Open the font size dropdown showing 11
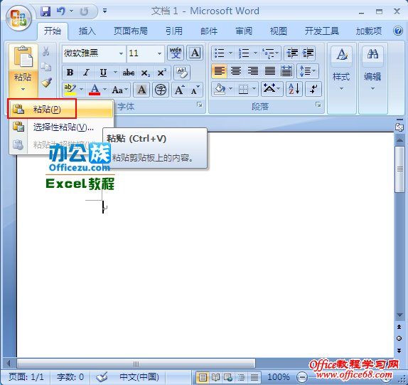The height and width of the screenshot is (385, 408). [159, 53]
